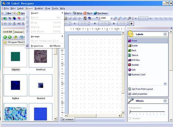Viewport: 173px width, 127px height.
Task: Enable the Shadow checkbox
Action: pos(130,118)
